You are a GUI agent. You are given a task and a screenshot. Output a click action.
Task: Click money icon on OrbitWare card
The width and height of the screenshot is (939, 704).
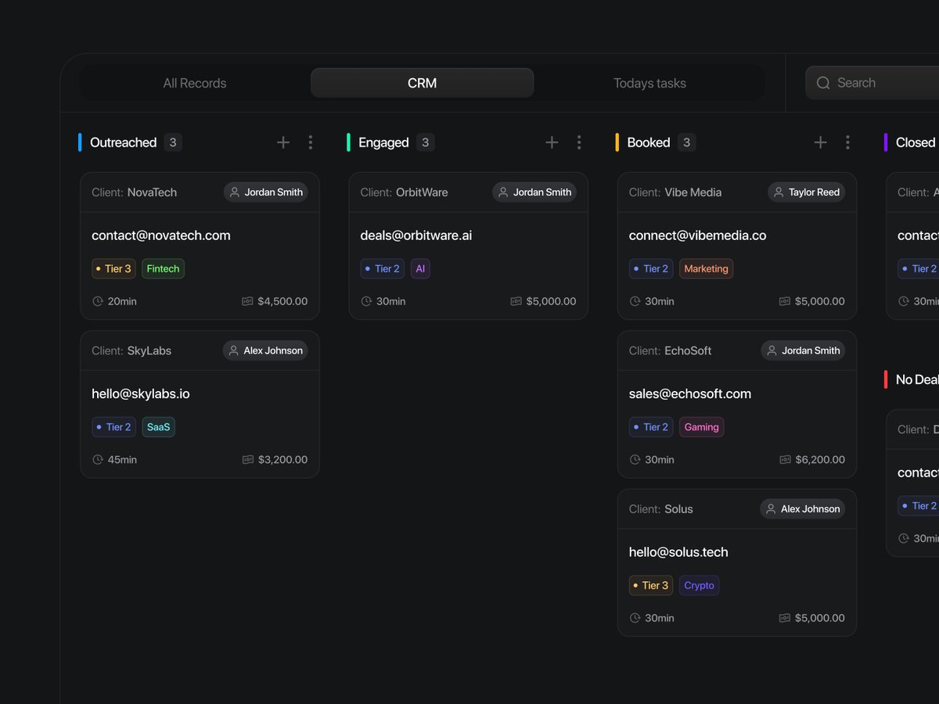(516, 301)
